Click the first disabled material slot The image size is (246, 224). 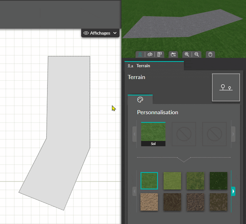(x=184, y=134)
